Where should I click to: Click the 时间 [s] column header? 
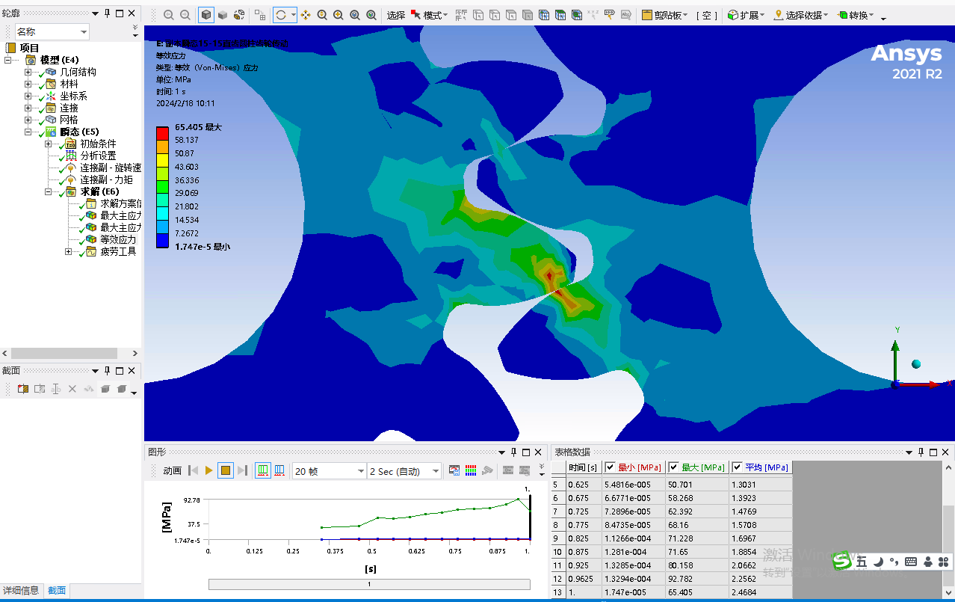pyautogui.click(x=582, y=467)
